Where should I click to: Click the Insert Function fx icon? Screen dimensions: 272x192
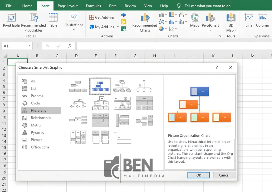click(x=70, y=46)
